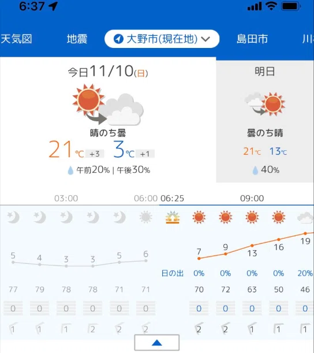
Task: Tap the 日の出 sunrise label
Action: (x=172, y=273)
